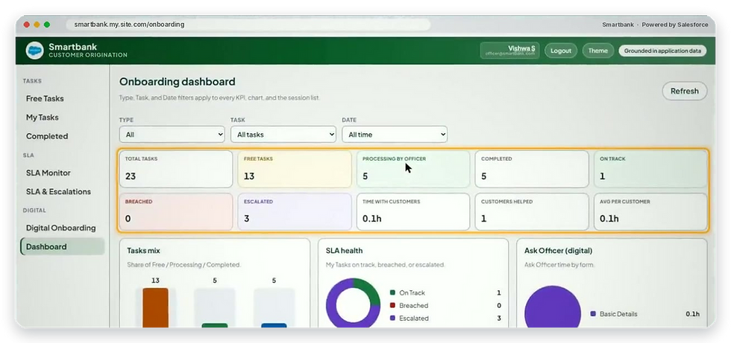Click the Grounded in application data pill

(662, 51)
